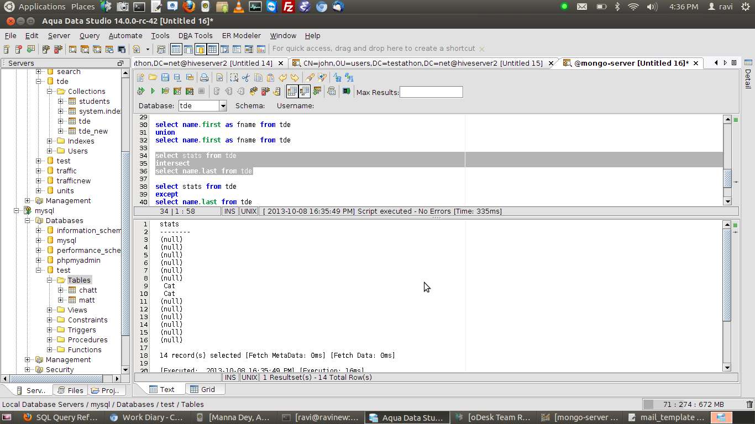This screenshot has height=424, width=755.
Task: Open the Detail side panel
Action: (748, 75)
